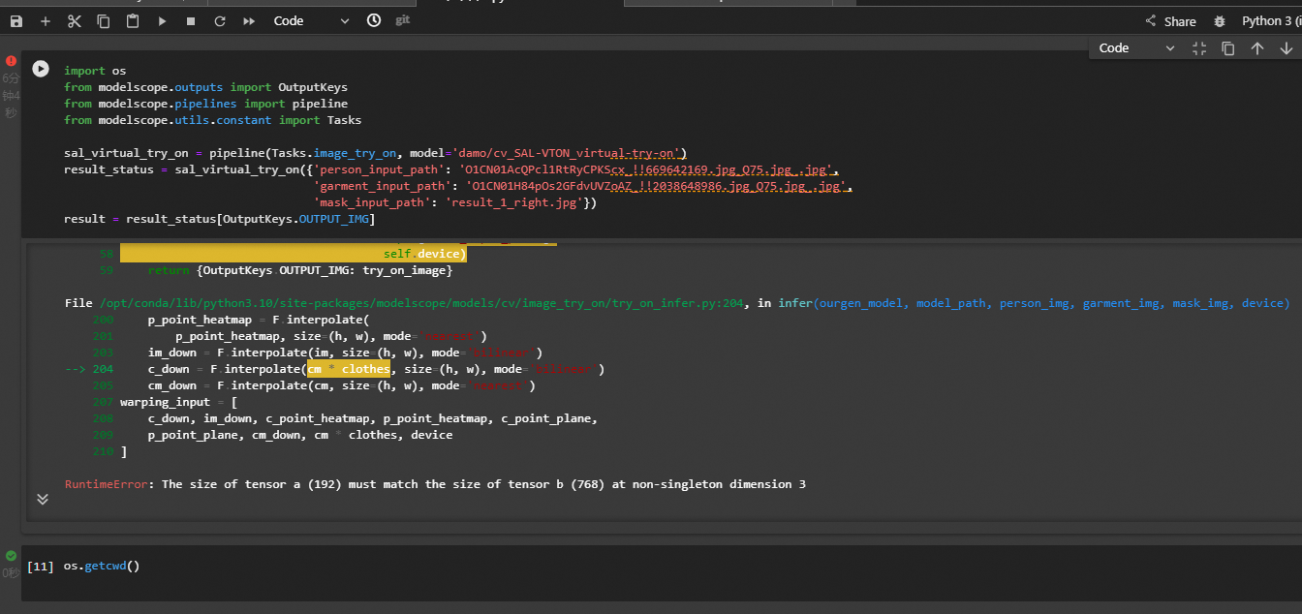This screenshot has width=1302, height=614.
Task: Open the cell-level Code type dropdown
Action: coord(1136,48)
